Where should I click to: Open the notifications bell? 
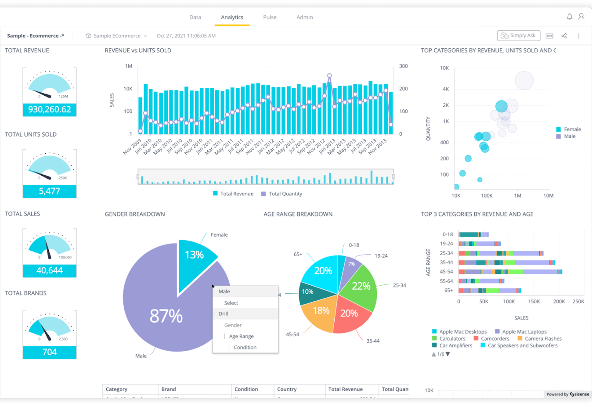coord(569,17)
